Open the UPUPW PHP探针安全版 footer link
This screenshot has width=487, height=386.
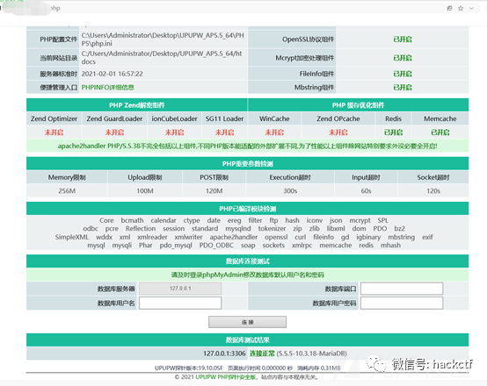tap(226, 377)
